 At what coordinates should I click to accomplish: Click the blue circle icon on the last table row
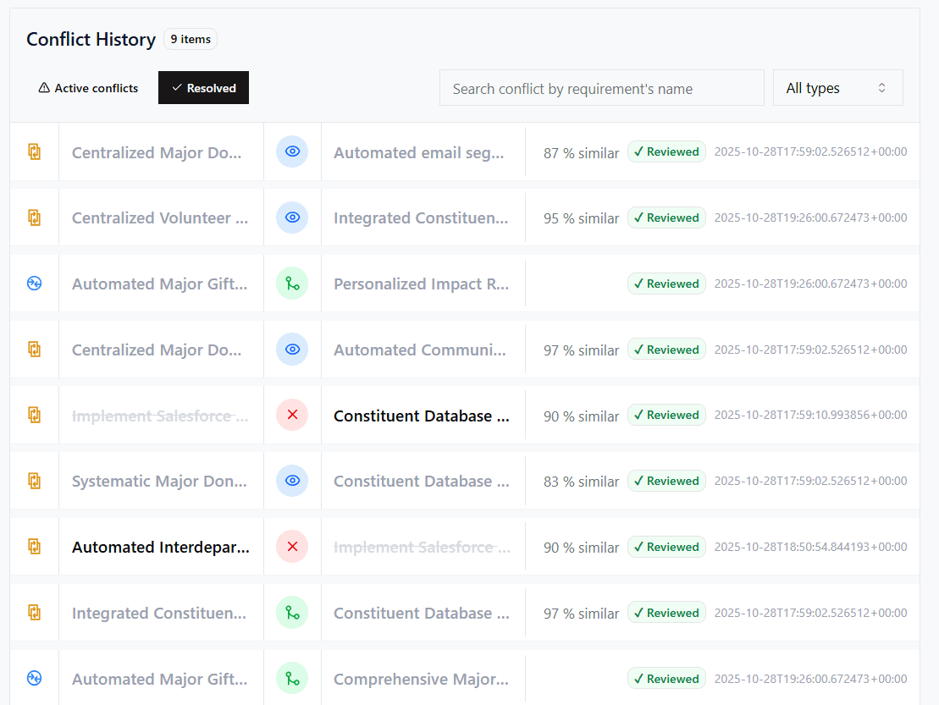pyautogui.click(x=34, y=678)
